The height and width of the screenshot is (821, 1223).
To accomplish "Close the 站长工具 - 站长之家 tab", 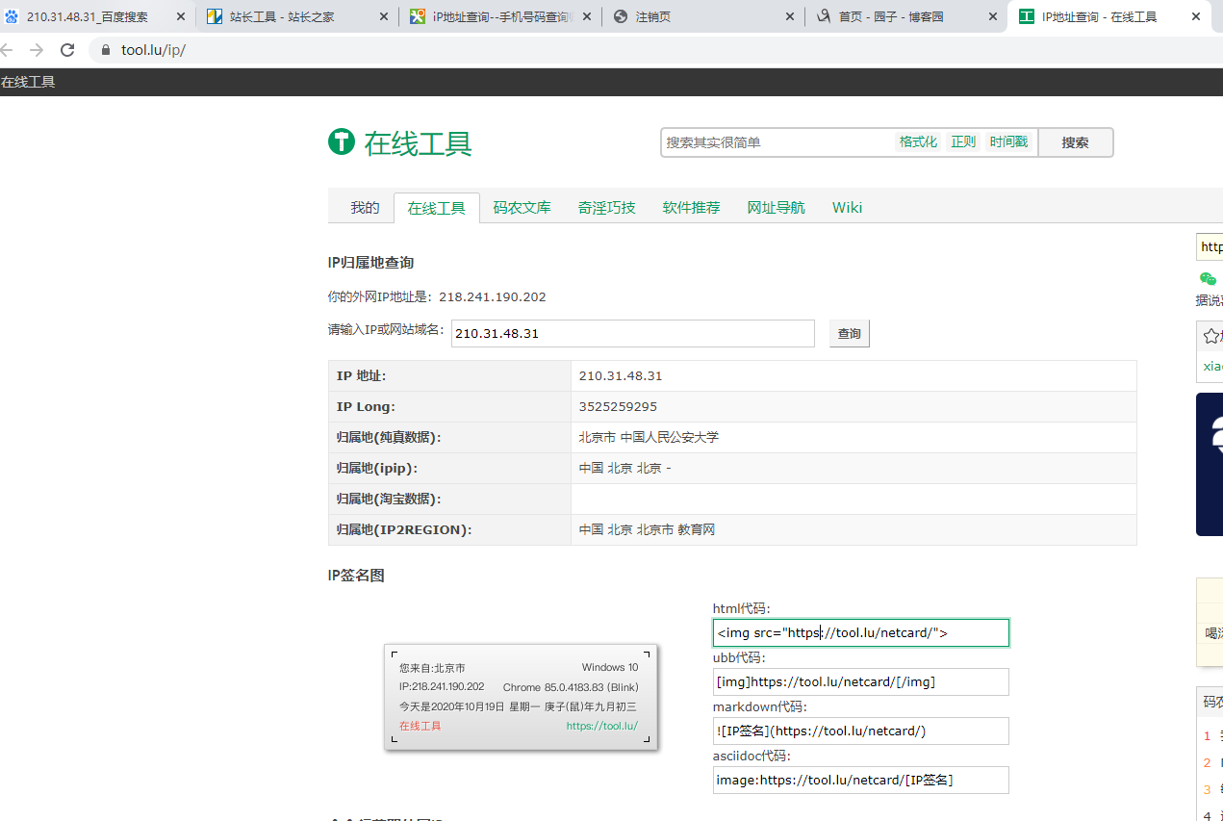I will point(384,16).
